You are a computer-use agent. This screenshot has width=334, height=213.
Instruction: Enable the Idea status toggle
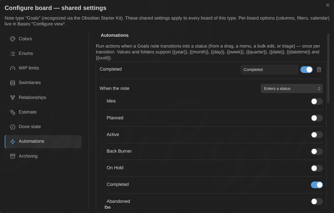317,101
